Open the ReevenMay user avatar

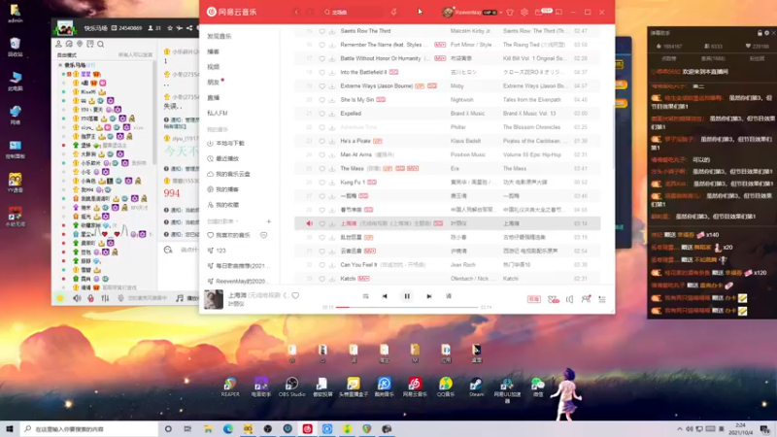[448, 12]
